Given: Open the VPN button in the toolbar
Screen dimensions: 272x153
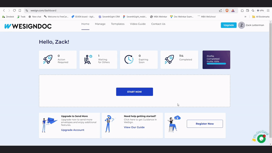Looking at the screenshot, I should 260,11.
